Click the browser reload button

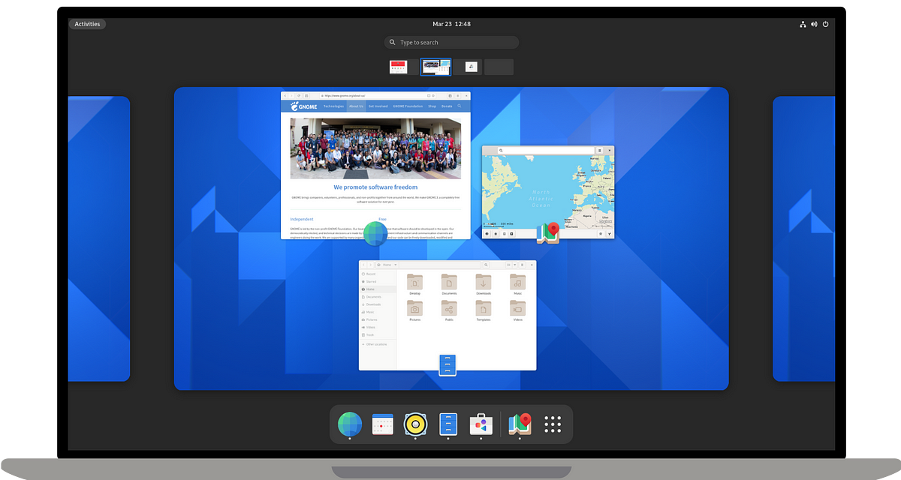[x=299, y=96]
